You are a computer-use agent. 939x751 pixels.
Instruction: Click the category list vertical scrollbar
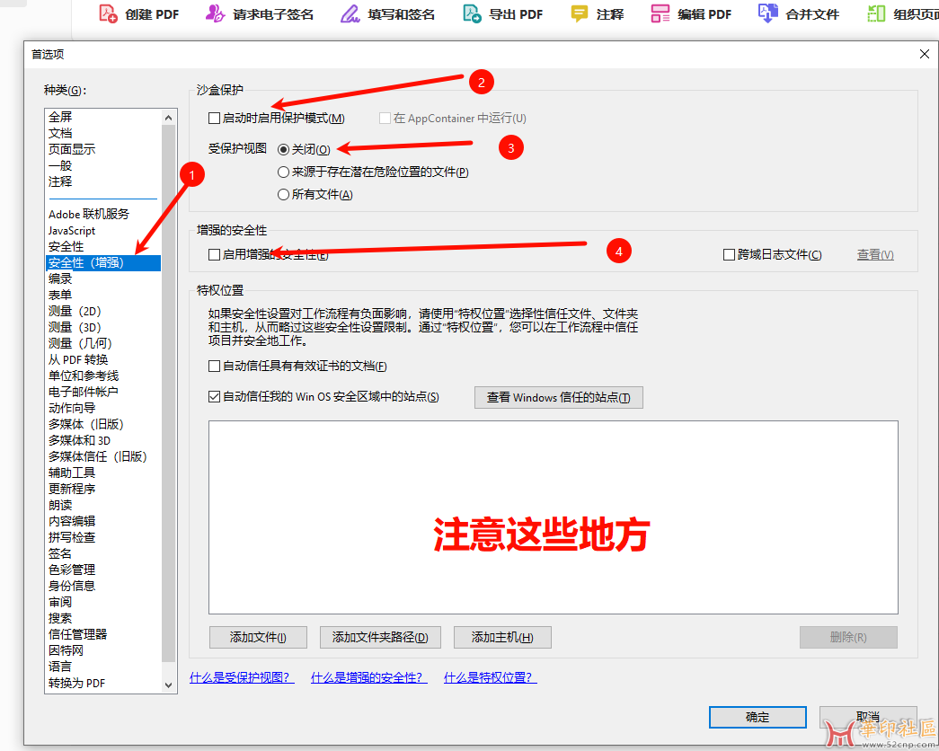(x=168, y=395)
